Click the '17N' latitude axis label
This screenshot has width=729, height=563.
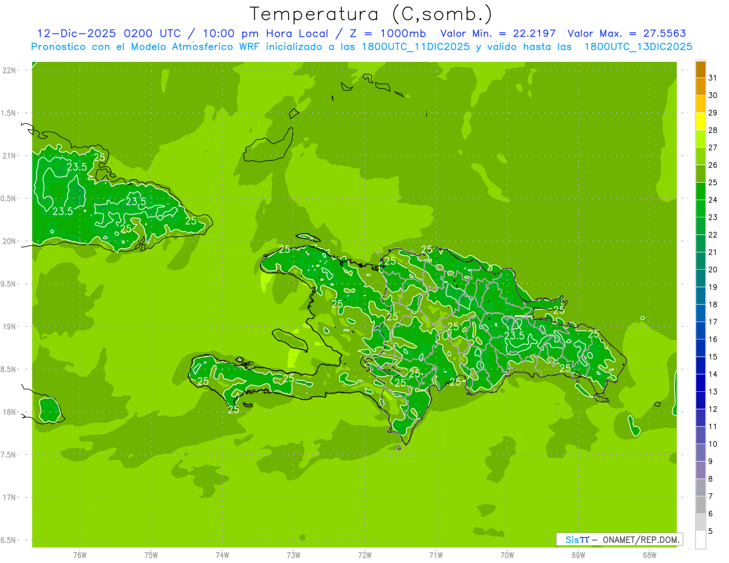[x=10, y=497]
